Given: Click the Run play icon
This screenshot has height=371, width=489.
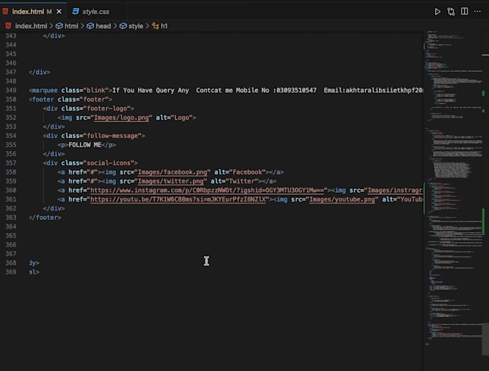Looking at the screenshot, I should pos(437,12).
